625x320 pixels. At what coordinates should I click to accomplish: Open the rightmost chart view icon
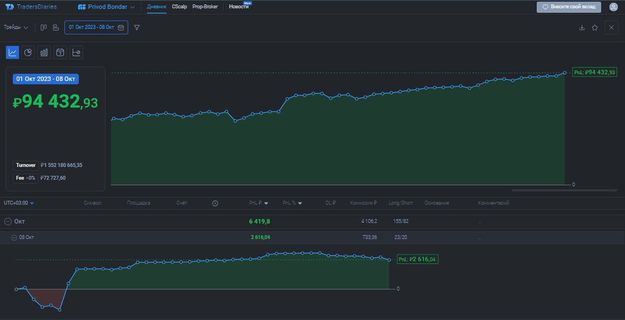pos(76,52)
